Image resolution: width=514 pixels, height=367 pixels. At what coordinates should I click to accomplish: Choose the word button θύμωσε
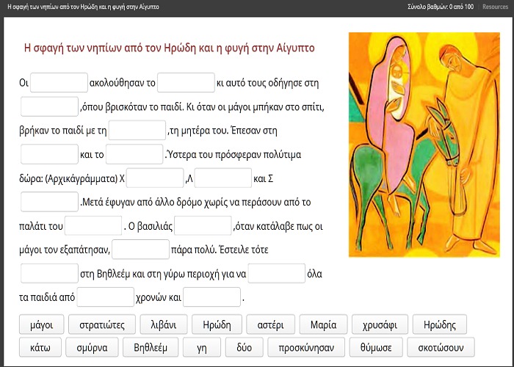tap(376, 347)
